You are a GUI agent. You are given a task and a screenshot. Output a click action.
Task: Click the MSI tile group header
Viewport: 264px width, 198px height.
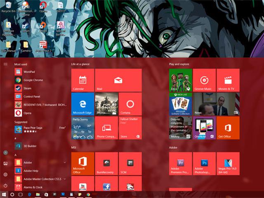point(73,148)
